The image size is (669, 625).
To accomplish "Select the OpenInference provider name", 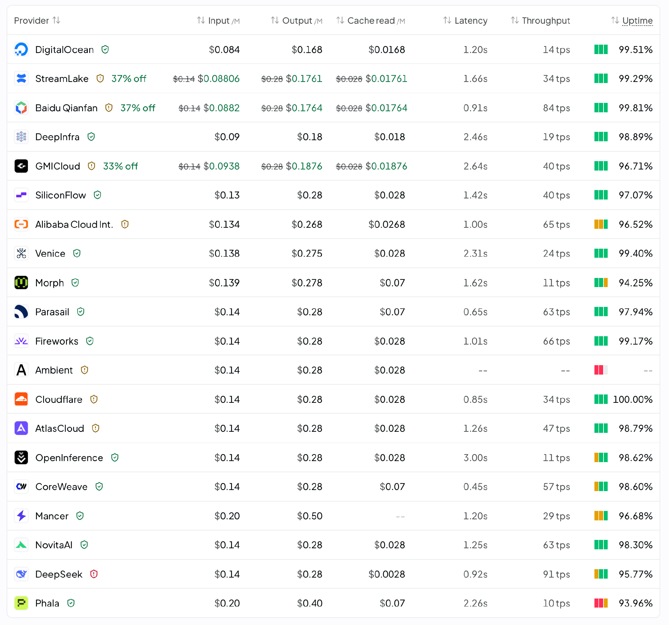I will click(69, 458).
